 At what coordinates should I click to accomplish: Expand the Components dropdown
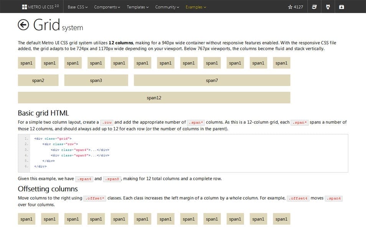(x=107, y=7)
